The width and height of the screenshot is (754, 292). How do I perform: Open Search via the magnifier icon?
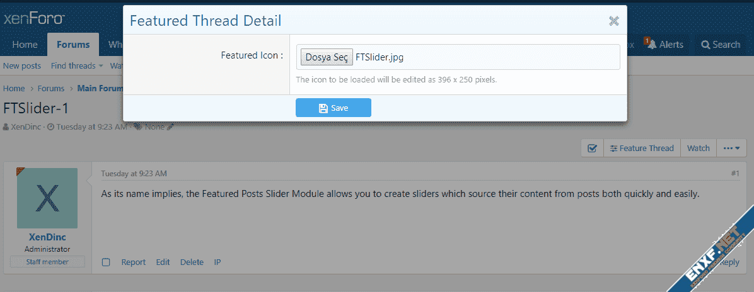click(x=705, y=45)
